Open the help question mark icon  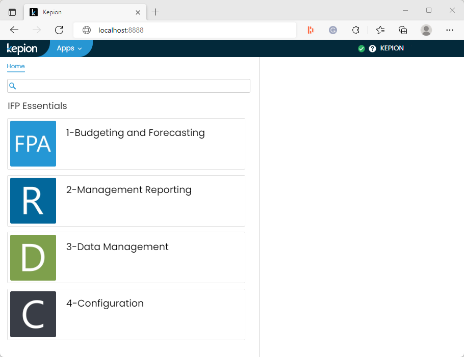372,49
